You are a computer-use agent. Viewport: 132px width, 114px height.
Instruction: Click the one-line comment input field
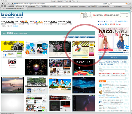point(112,78)
